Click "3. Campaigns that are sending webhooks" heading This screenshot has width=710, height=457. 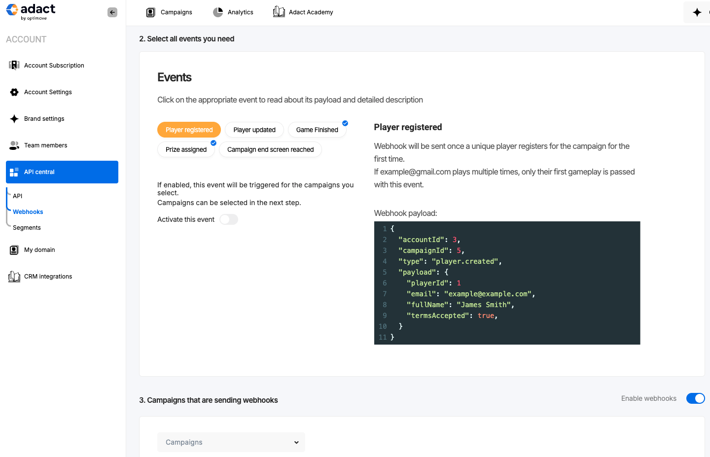pos(209,400)
